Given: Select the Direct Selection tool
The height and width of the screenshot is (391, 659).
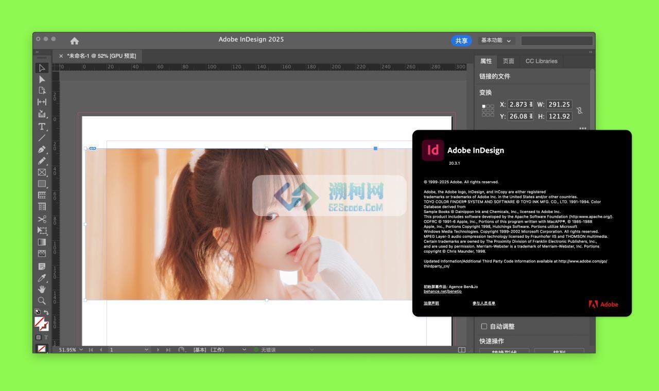Looking at the screenshot, I should coord(42,79).
